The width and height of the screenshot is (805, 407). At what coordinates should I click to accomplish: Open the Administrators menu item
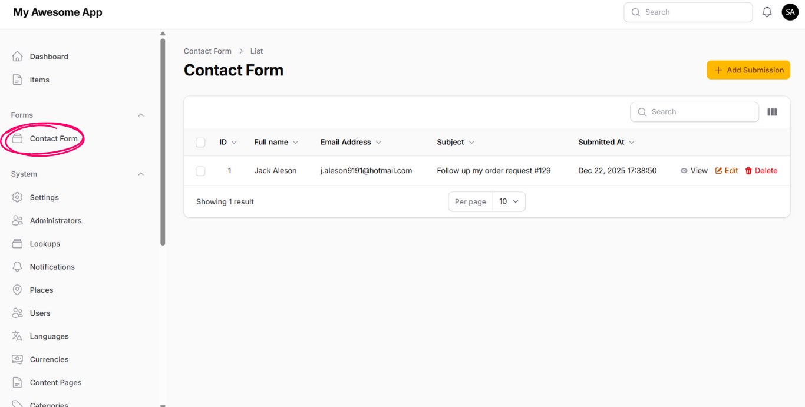(55, 221)
